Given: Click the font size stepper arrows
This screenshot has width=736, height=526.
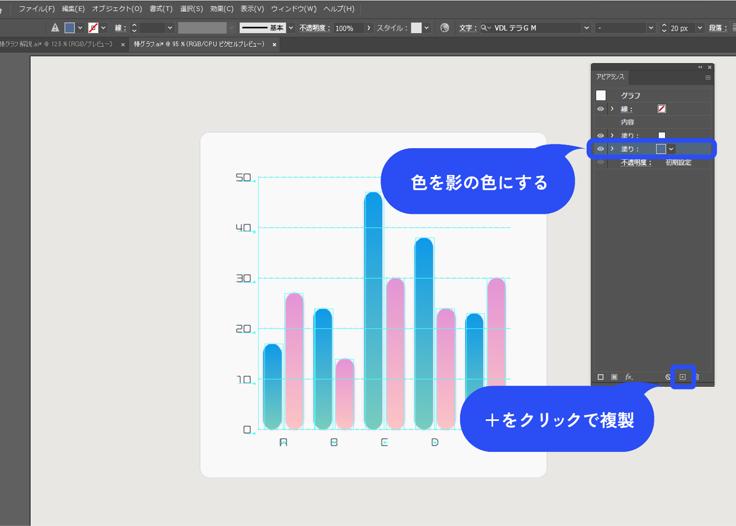Looking at the screenshot, I should click(x=664, y=28).
